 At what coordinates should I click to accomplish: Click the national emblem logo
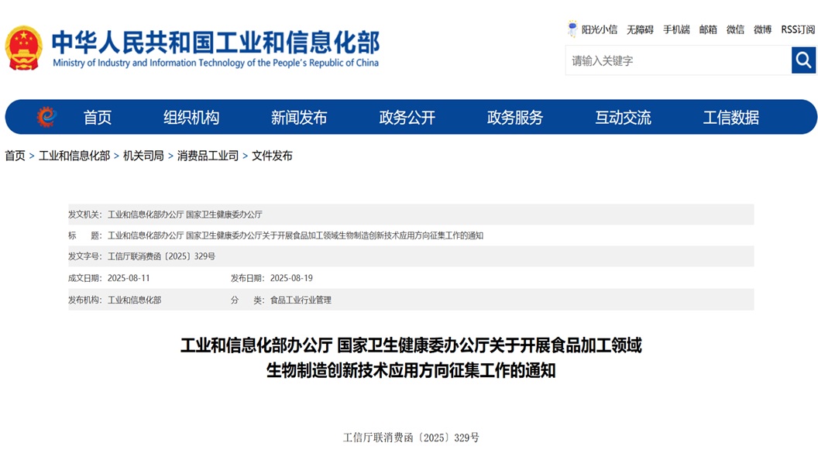[23, 48]
